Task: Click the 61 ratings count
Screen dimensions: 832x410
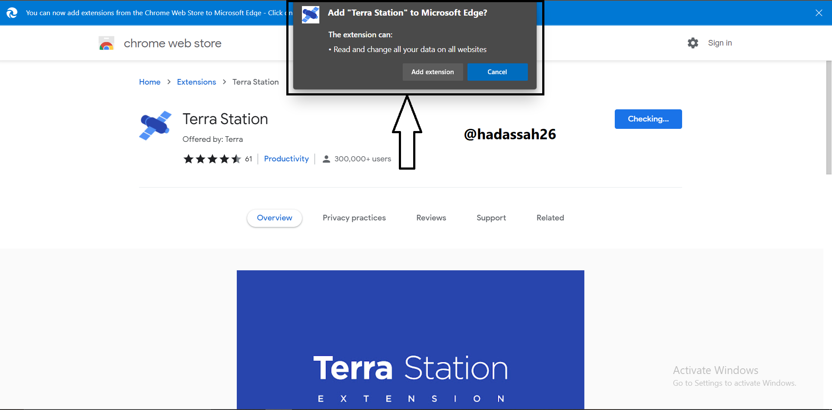Action: (x=249, y=159)
